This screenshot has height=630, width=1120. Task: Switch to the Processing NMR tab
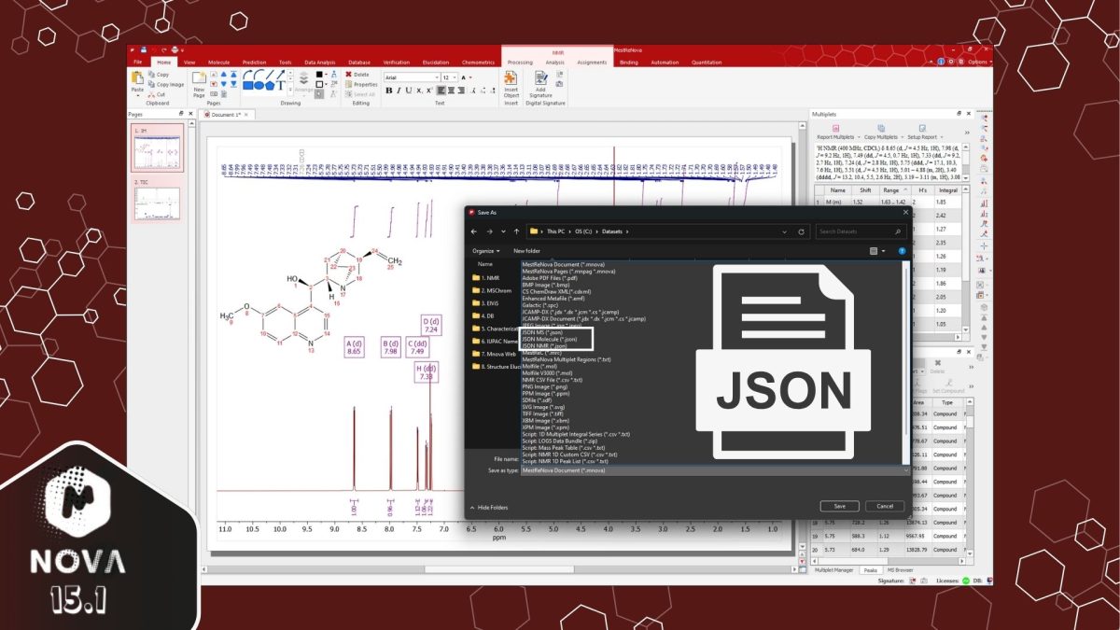point(520,63)
